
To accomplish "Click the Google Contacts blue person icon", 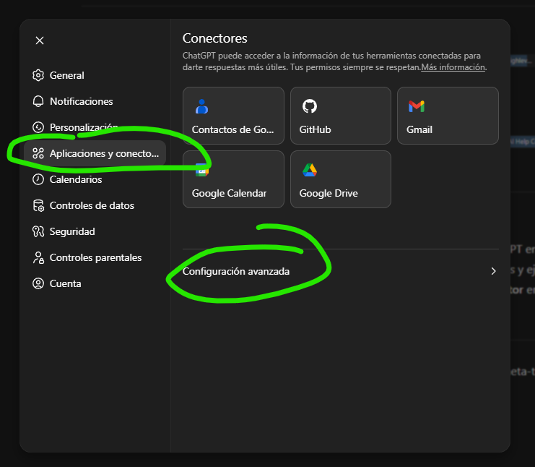I will pyautogui.click(x=201, y=106).
